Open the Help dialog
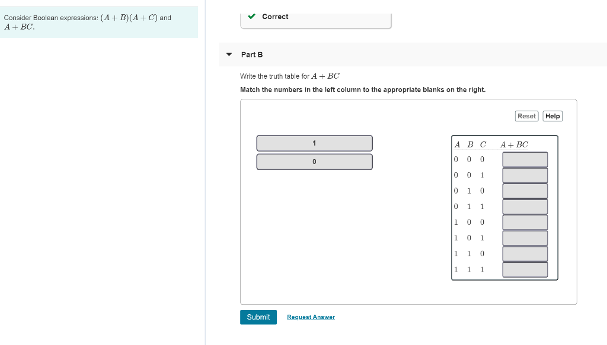Viewport: 607px width, 345px height. [x=552, y=116]
